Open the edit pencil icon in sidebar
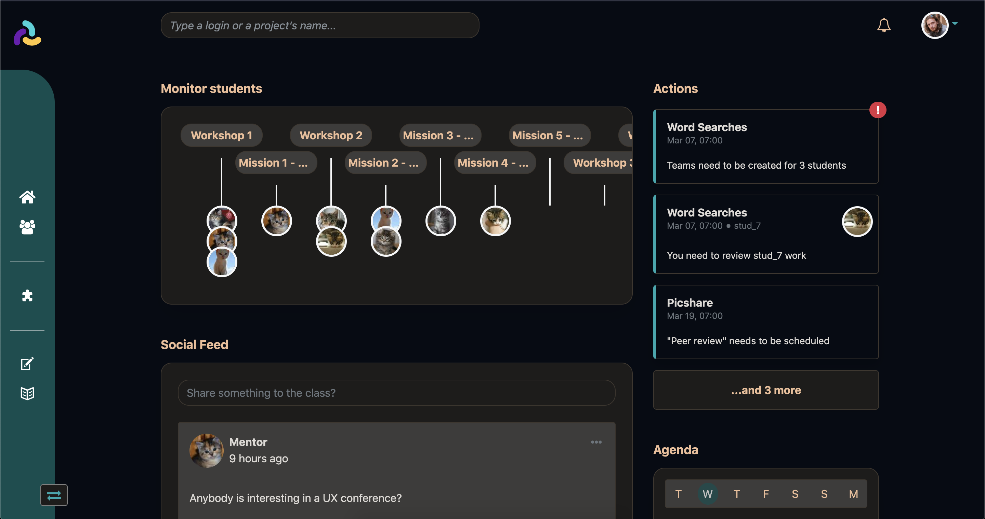The height and width of the screenshot is (519, 985). (27, 363)
